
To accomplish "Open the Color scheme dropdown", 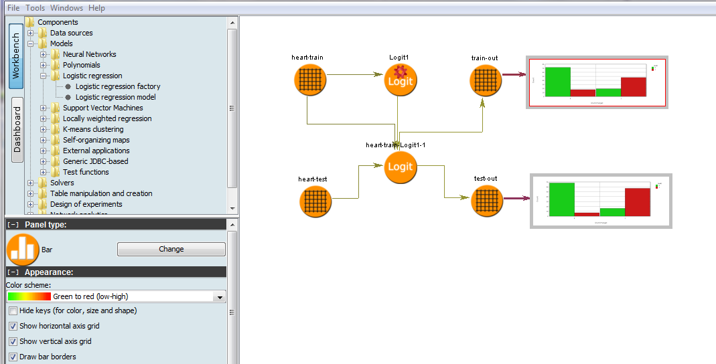I will click(219, 297).
